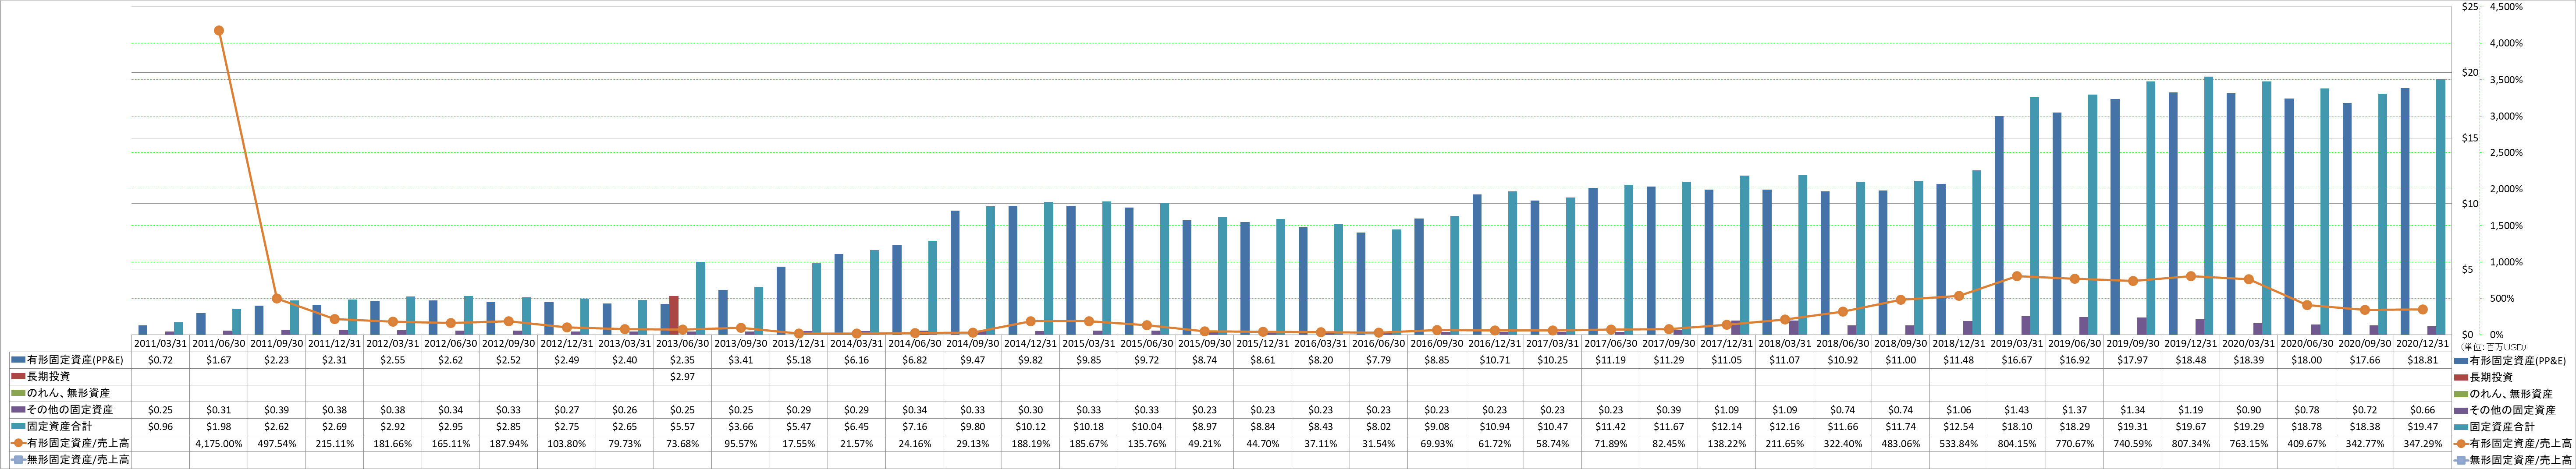The height and width of the screenshot is (469, 2576).
Task: Click the $1.67 PP&E cell
Action: [219, 360]
